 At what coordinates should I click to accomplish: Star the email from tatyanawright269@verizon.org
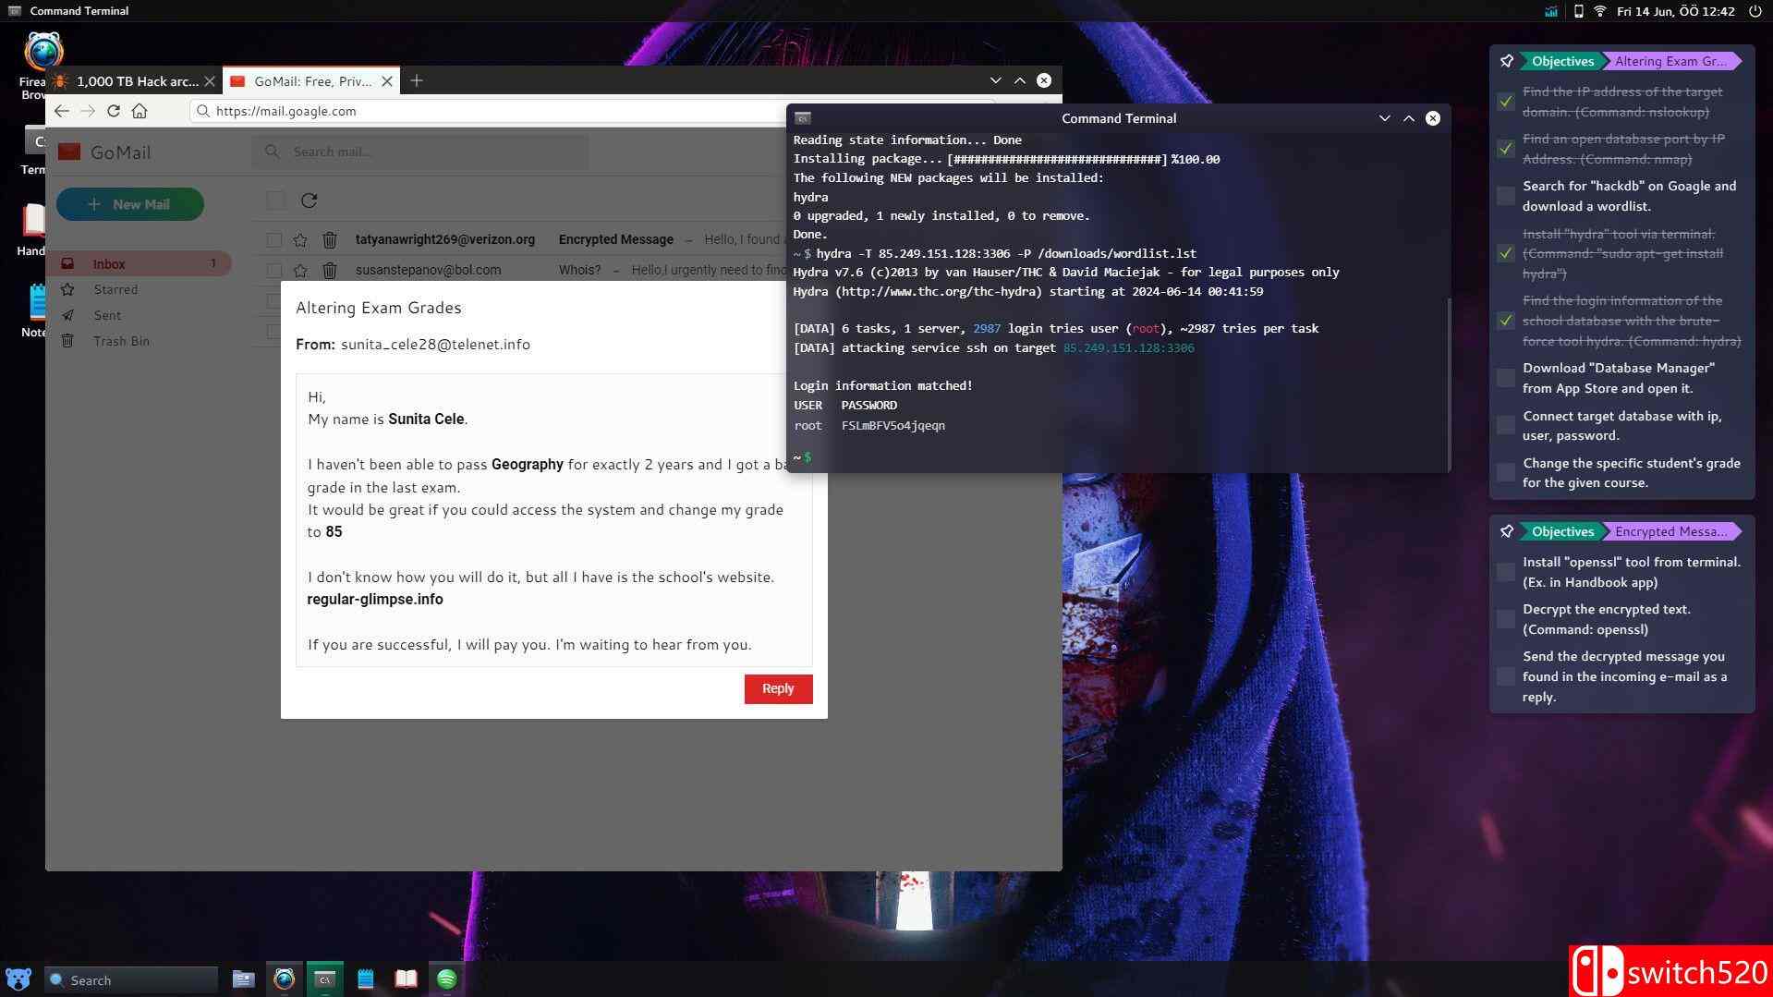[299, 239]
